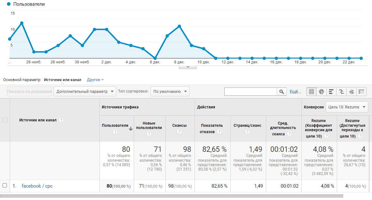Tick the facebook / cpc row checkbox

(x=4, y=186)
